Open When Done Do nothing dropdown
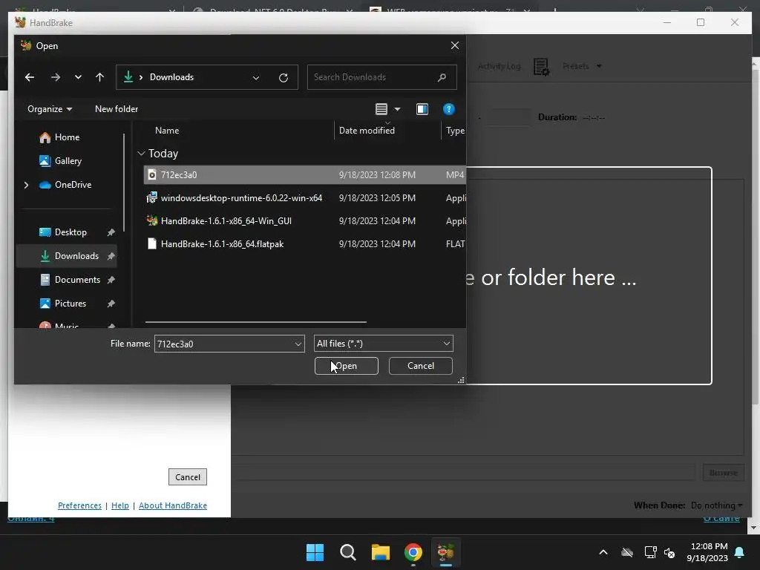 716,505
